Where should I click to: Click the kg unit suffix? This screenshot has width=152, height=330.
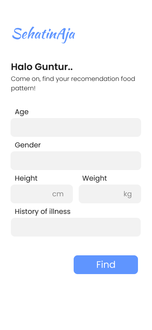click(x=128, y=194)
